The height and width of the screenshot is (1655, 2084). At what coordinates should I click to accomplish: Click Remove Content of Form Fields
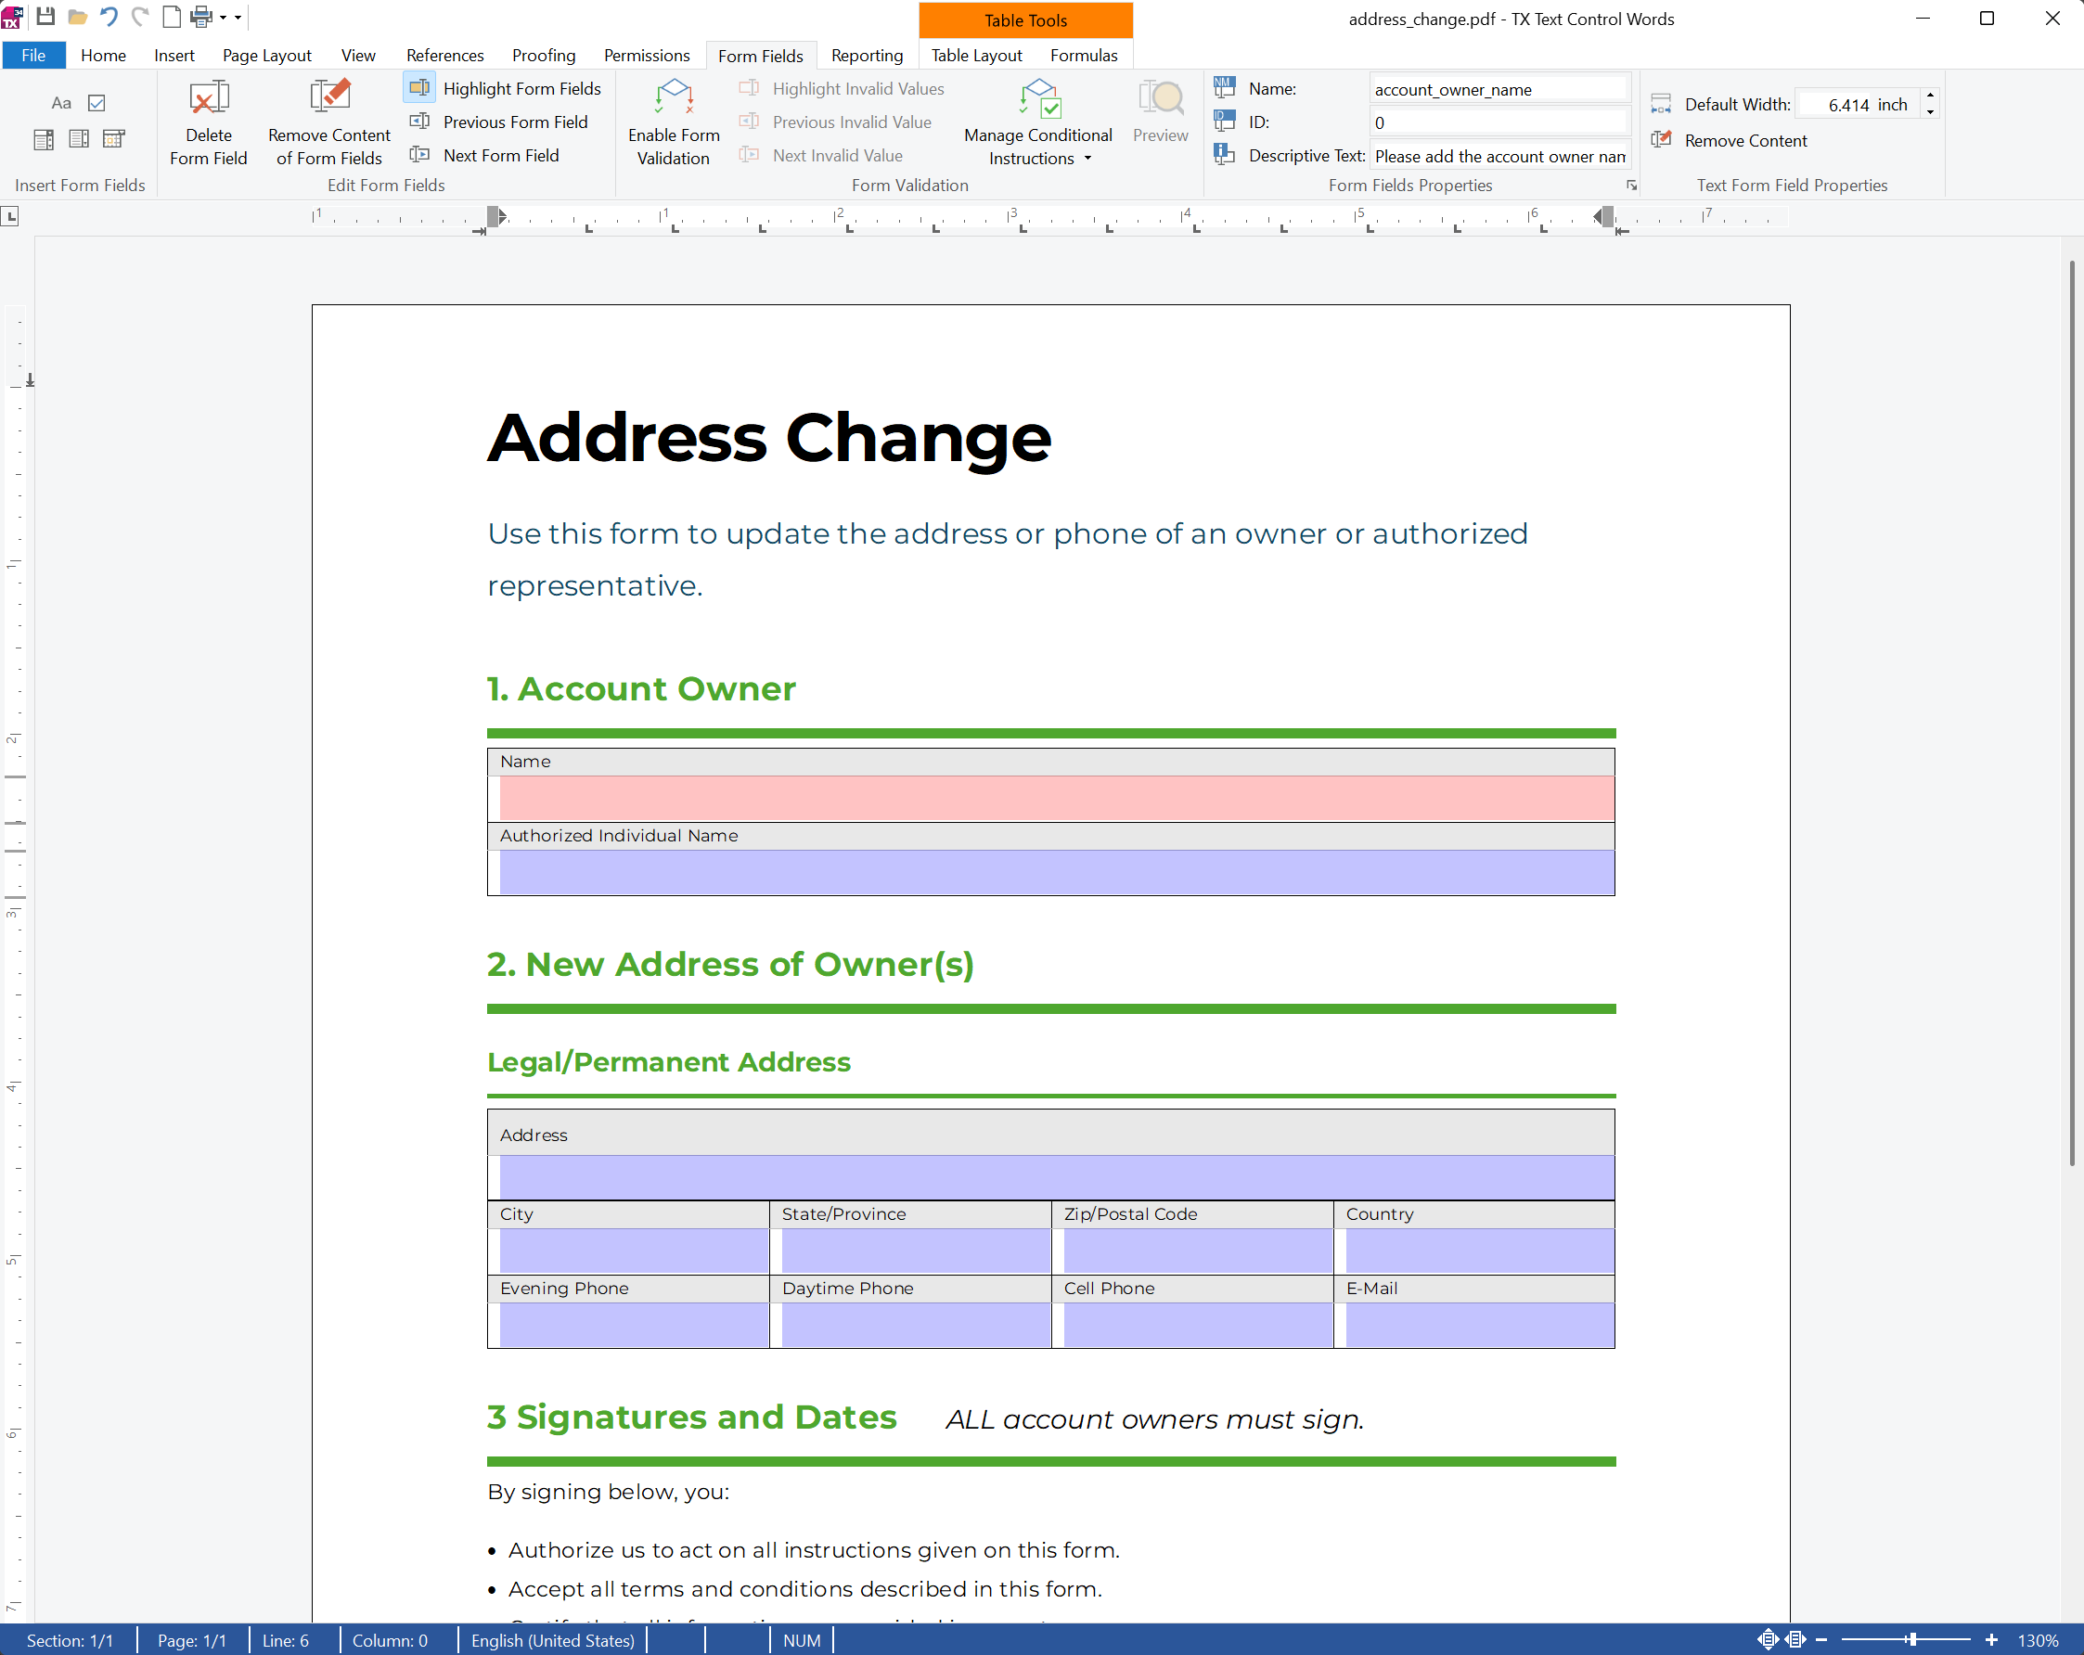click(328, 121)
